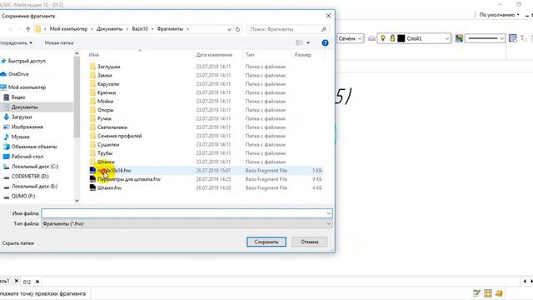Open the Тип файла combo box
The height and width of the screenshot is (300, 533).
click(187, 224)
